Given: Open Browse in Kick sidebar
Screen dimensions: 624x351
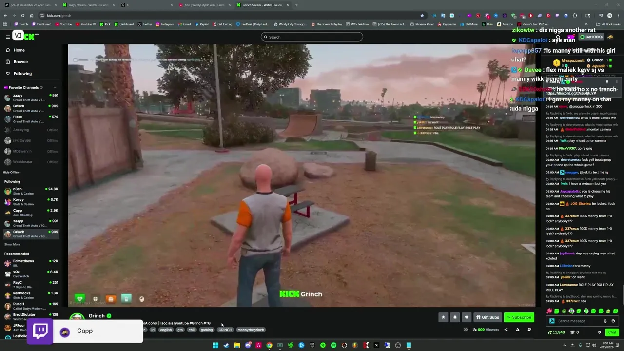Looking at the screenshot, I should 20,62.
